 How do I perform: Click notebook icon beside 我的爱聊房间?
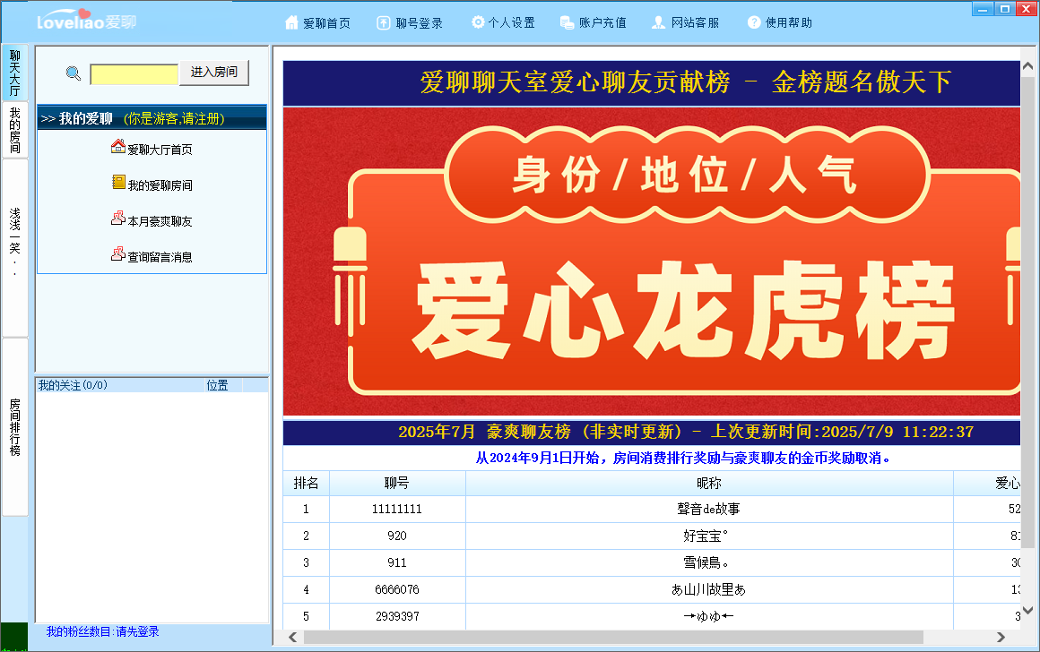coord(118,182)
